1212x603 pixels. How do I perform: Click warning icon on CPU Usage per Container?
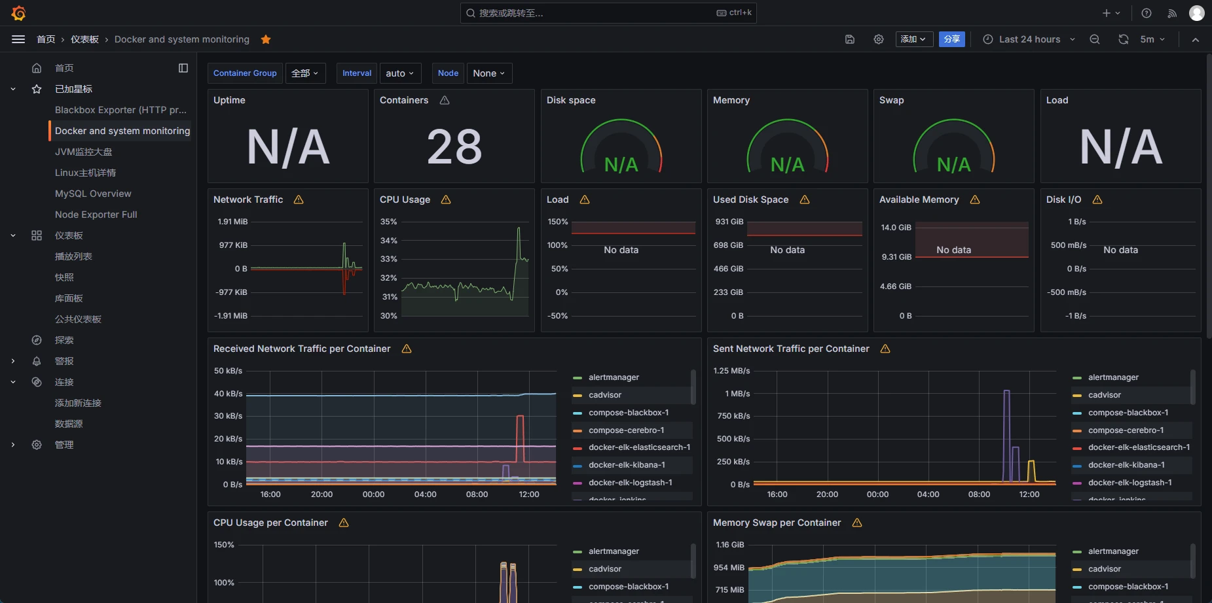[344, 523]
